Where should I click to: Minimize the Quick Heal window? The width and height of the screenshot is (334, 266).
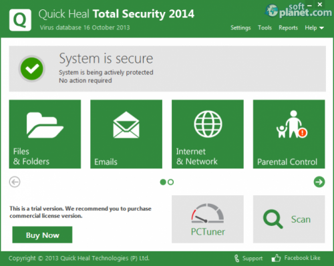[x=309, y=5]
